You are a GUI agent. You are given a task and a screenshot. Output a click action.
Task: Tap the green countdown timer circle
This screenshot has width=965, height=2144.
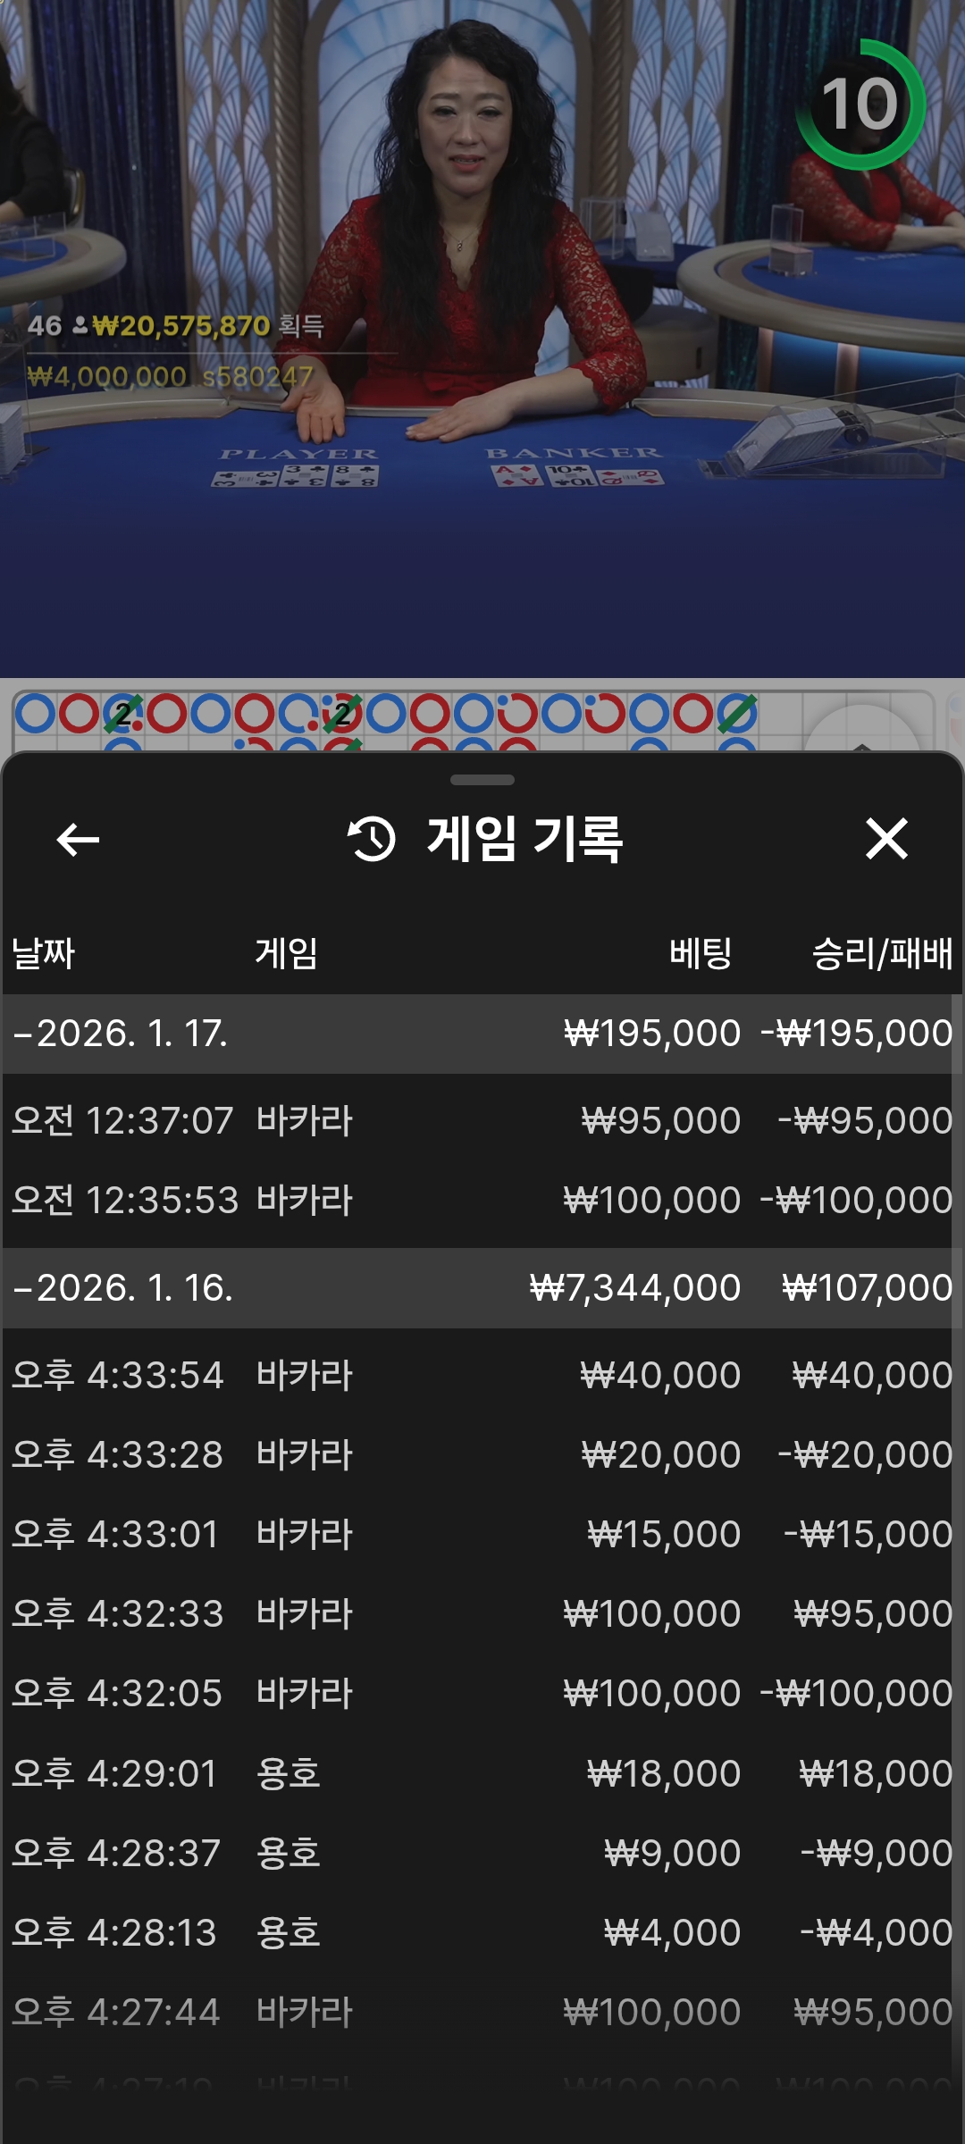pos(860,105)
